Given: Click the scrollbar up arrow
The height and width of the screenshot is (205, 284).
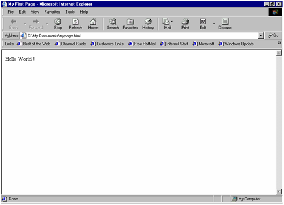Looking at the screenshot, I should coord(279,53).
